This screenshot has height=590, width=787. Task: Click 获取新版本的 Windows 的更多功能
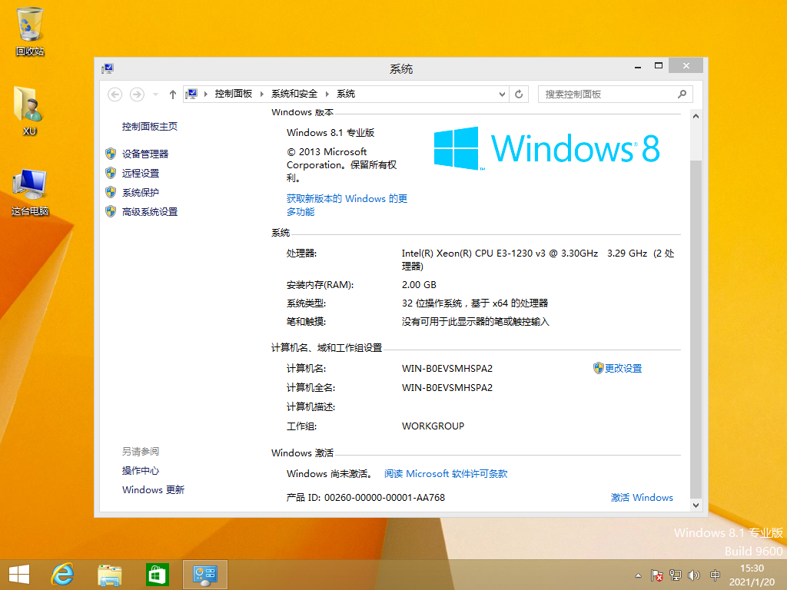point(347,198)
